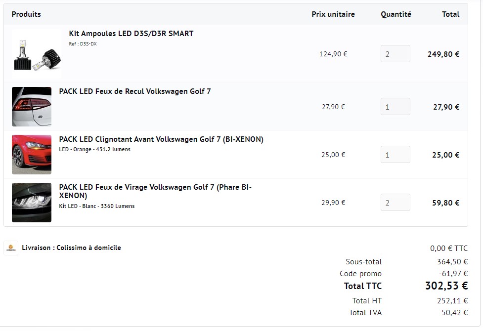Open PACK LED Feux de Virage Golf 7 link
The height and width of the screenshot is (331, 483).
click(x=155, y=191)
